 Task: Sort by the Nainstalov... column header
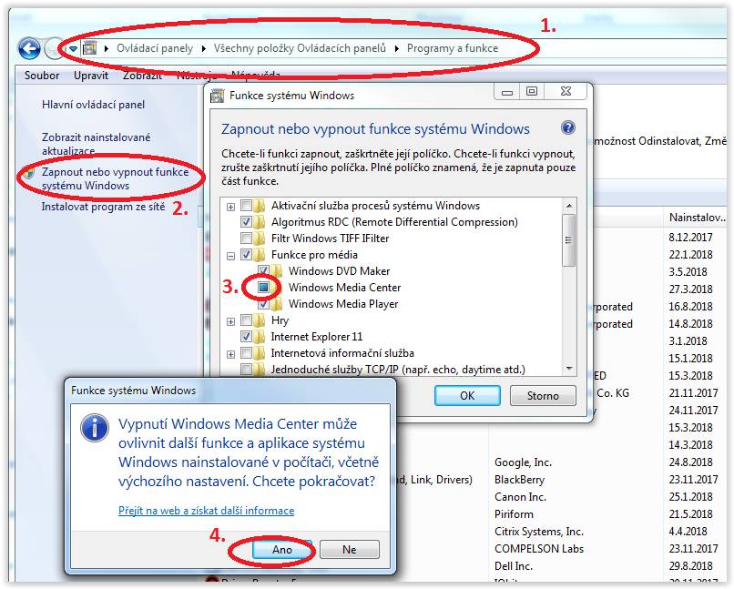(697, 218)
